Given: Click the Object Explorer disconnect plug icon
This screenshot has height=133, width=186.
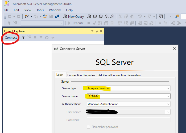Looking at the screenshot, I should pos(29,38).
